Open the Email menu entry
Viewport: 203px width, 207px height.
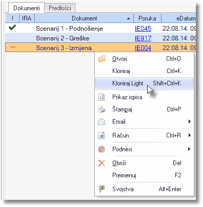(x=145, y=122)
